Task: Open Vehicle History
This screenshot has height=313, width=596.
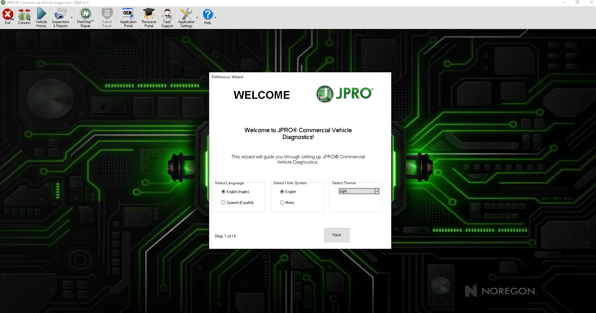Action: coord(41,18)
